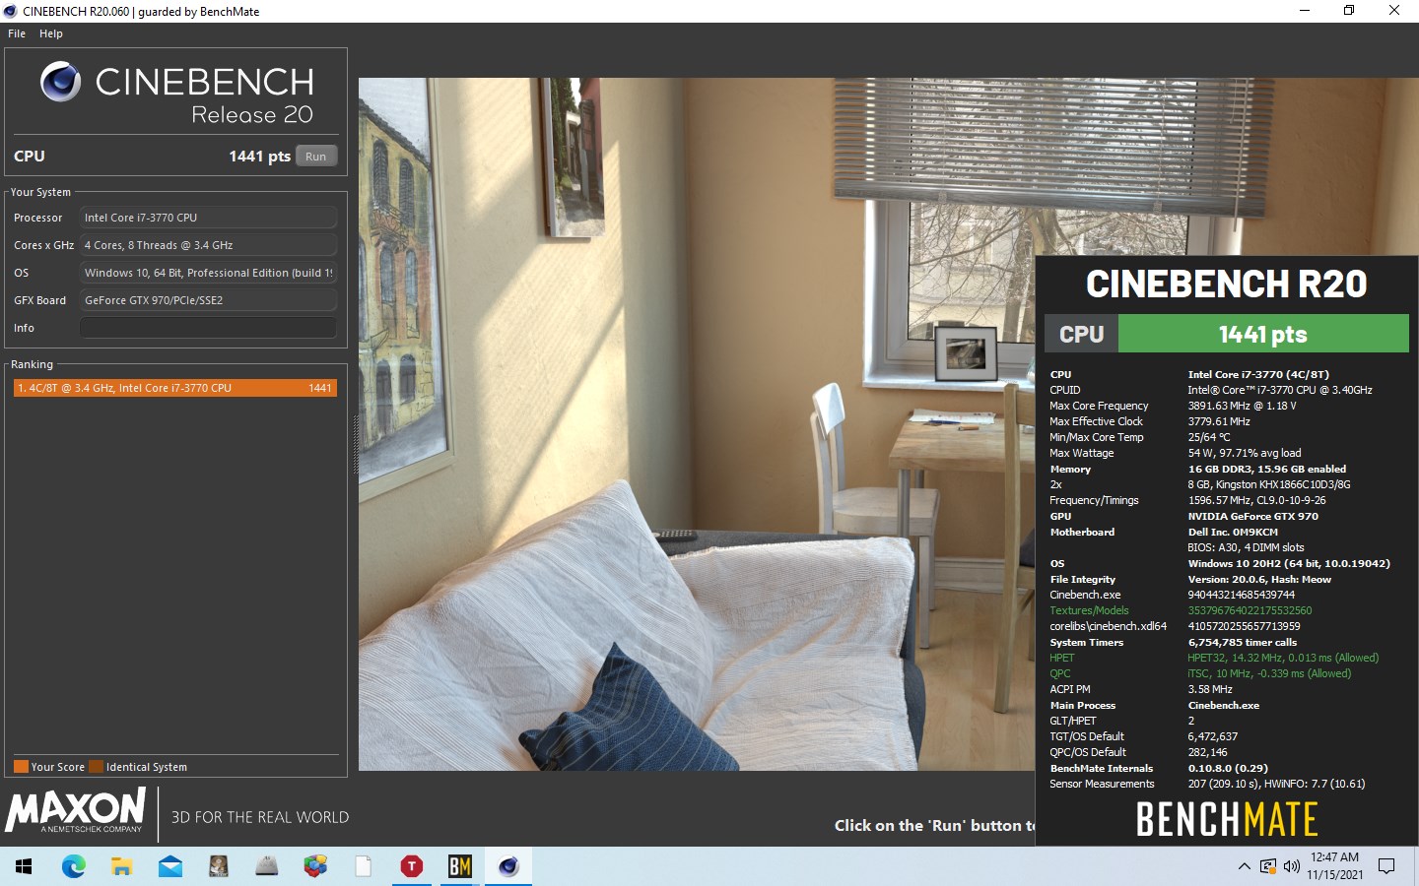Click the Run button for CPU benchmark
Screen dimensions: 1419x886
pyautogui.click(x=315, y=157)
